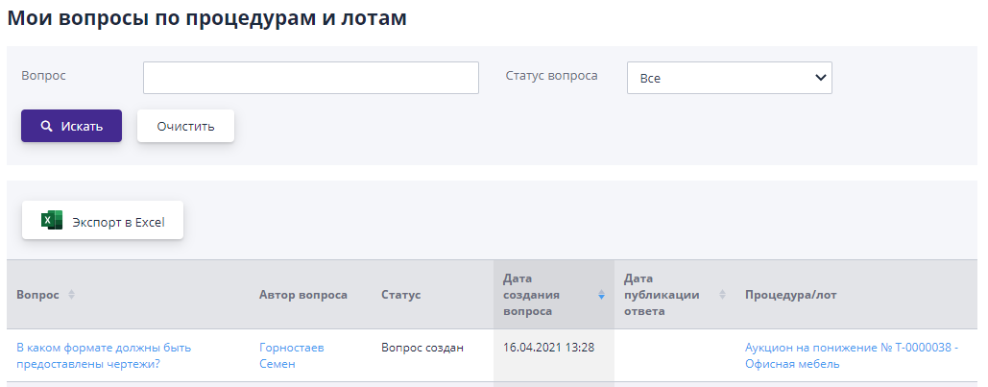988x387 pixels.
Task: Click the Искать button text
Action: tap(82, 126)
